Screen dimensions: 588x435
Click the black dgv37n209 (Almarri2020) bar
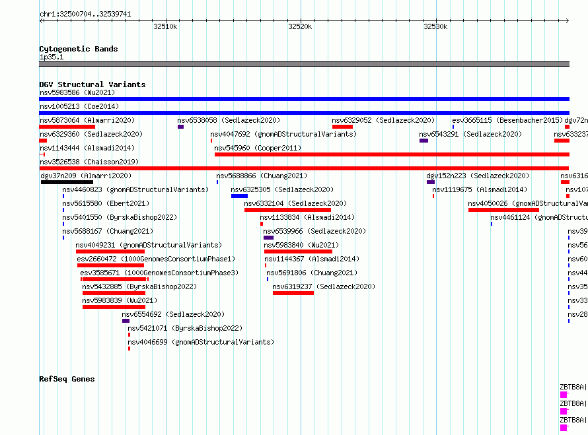pos(67,182)
